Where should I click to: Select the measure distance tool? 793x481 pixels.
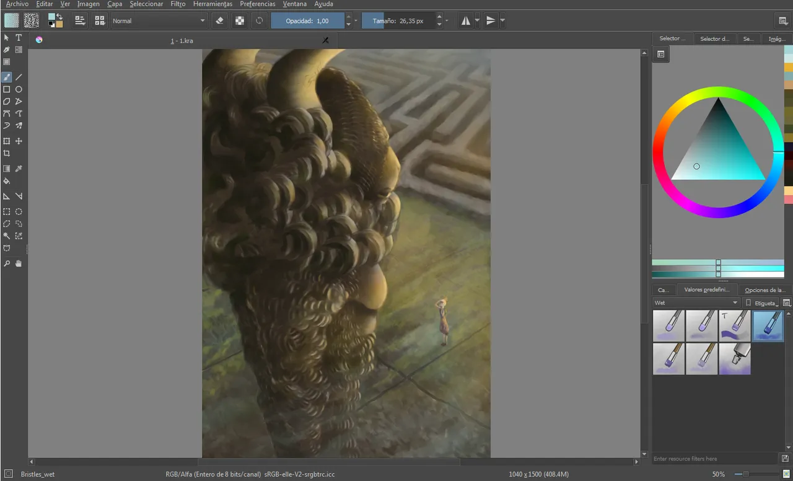[19, 196]
